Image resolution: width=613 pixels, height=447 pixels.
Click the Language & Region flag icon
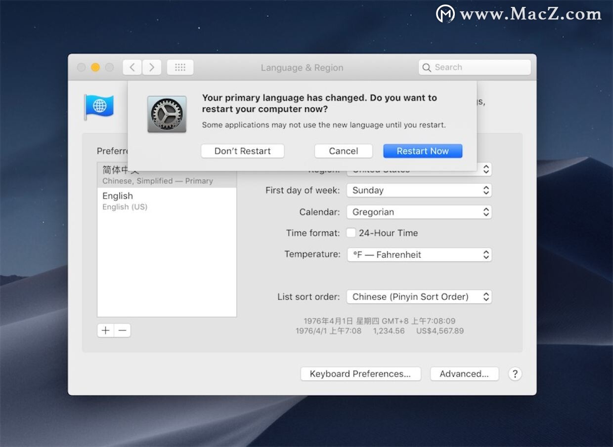coord(99,107)
